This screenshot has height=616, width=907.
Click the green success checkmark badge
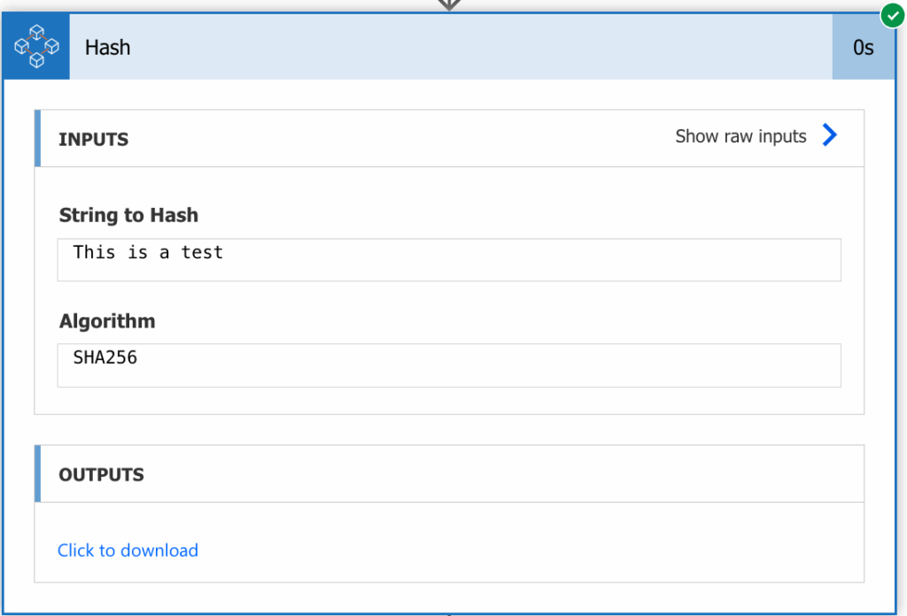(x=893, y=16)
